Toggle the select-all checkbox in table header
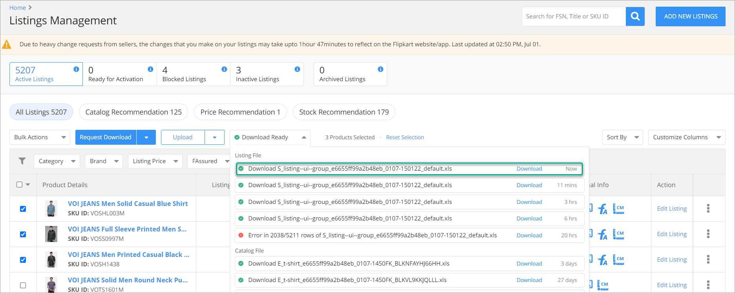This screenshot has height=293, width=735. tap(19, 184)
